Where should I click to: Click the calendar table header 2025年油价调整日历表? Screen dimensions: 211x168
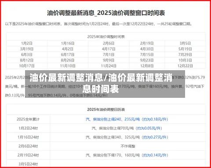(x=106, y=110)
